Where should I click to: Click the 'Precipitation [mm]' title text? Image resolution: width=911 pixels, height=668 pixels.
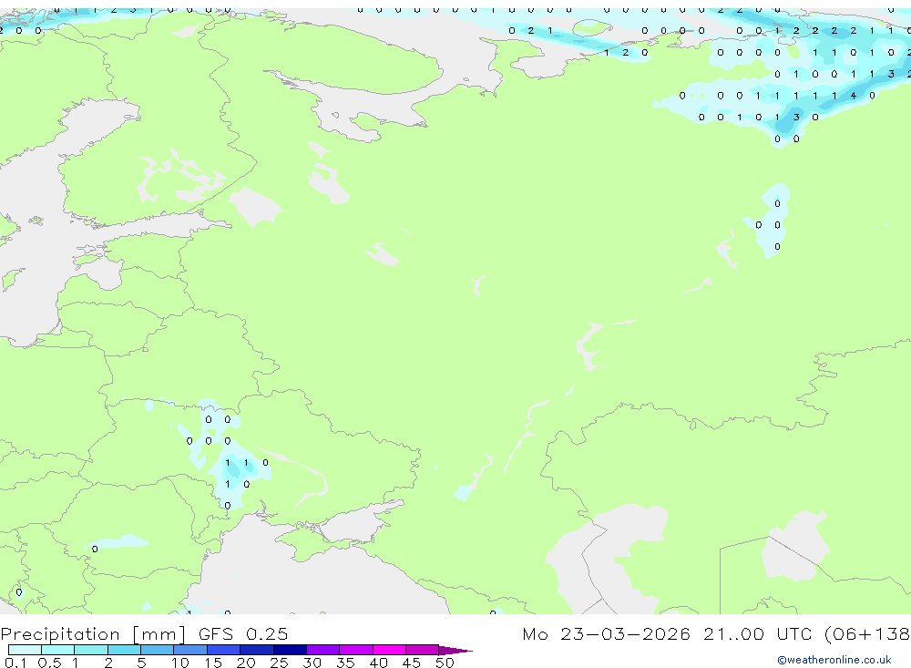pyautogui.click(x=93, y=634)
